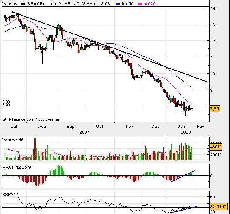
Task: Click the Sep month label
Action: click(x=70, y=127)
